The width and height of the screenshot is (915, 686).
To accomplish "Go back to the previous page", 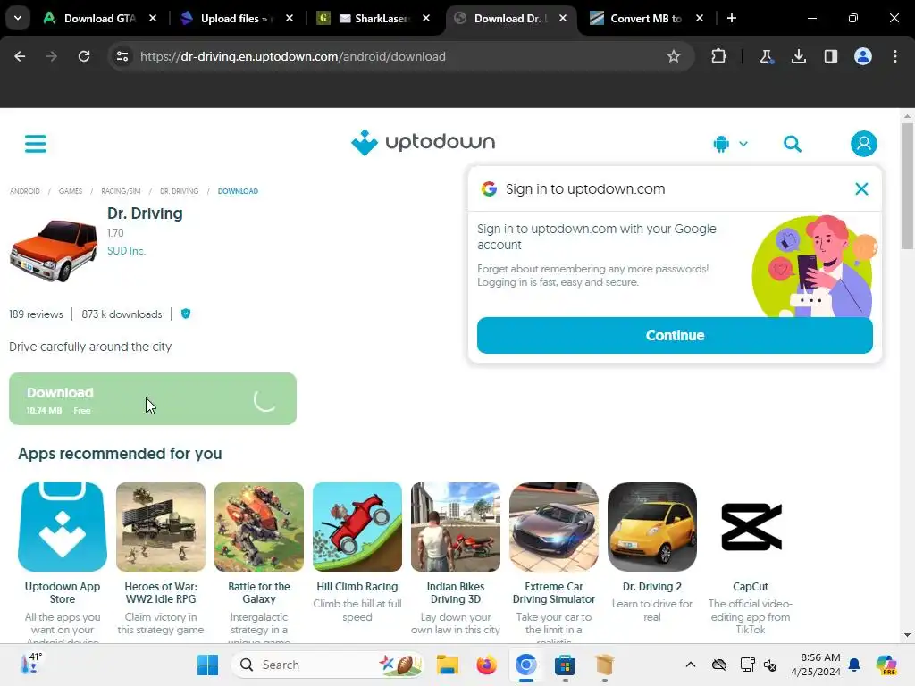I will point(20,56).
